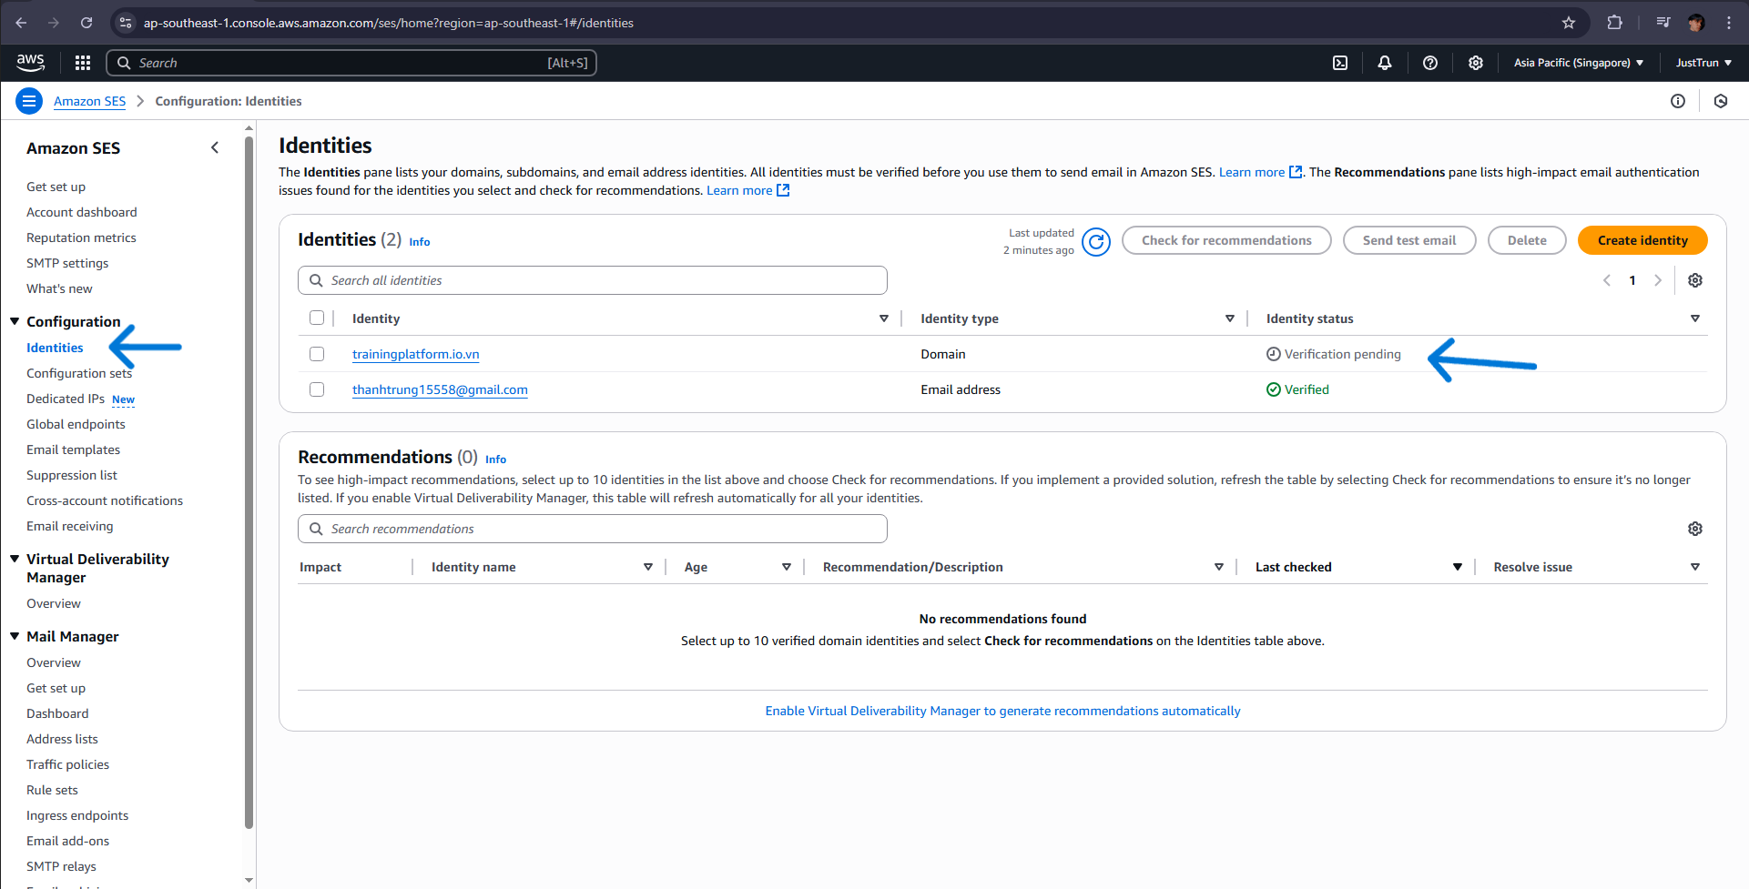Open identities table preferences gear
This screenshot has width=1749, height=889.
(1695, 280)
